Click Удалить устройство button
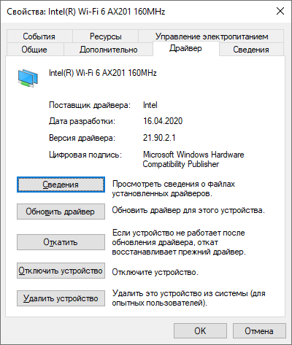Image resolution: width=292 pixels, height=345 pixels. (x=61, y=298)
